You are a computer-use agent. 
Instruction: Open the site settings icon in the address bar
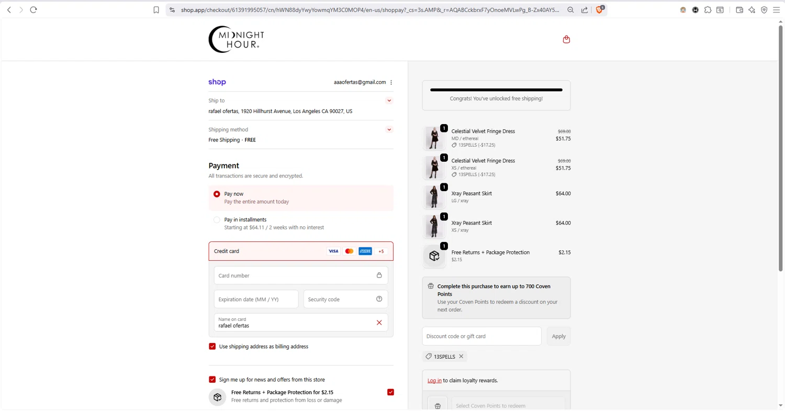172,9
